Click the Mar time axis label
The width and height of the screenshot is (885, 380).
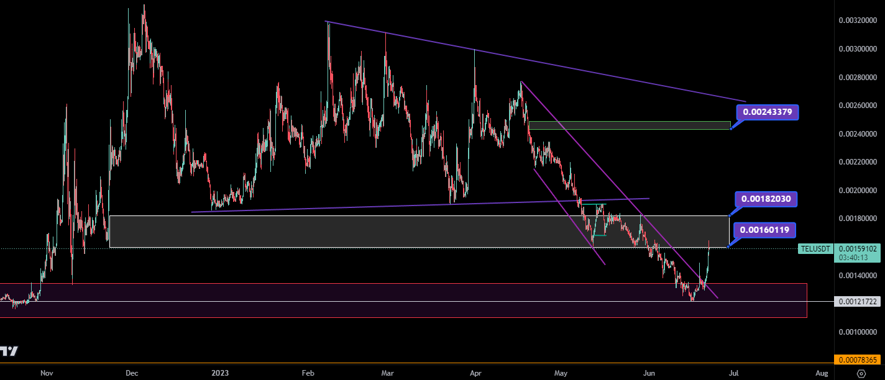click(x=388, y=373)
